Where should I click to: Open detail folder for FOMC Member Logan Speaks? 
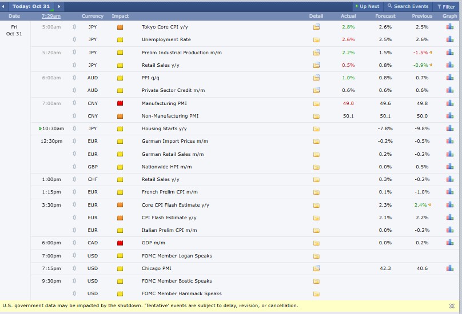click(316, 256)
